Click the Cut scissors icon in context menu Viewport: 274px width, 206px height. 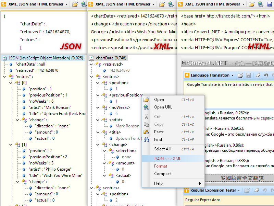point(146,117)
